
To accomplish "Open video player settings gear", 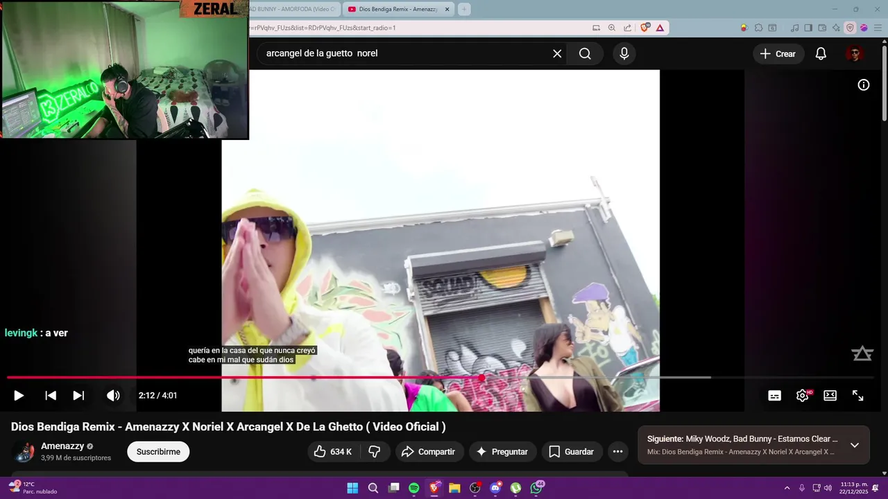I will point(803,396).
